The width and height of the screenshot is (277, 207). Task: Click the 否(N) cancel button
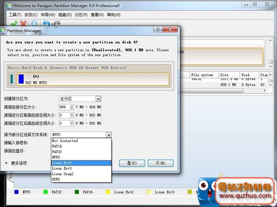[161, 163]
